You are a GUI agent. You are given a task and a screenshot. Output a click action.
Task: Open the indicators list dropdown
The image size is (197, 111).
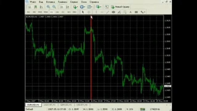[x=75, y=7]
